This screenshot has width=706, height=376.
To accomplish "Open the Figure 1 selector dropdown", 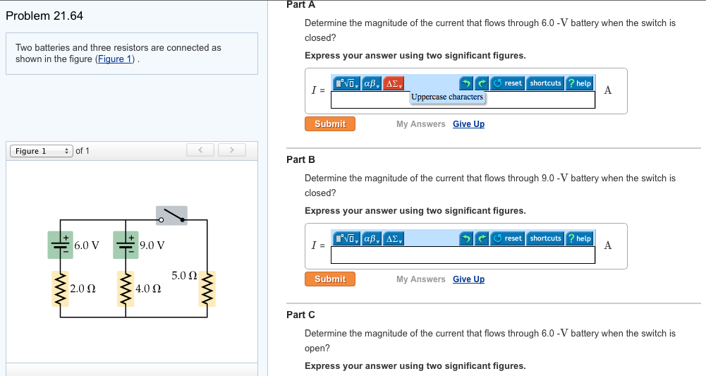I will click(x=42, y=151).
